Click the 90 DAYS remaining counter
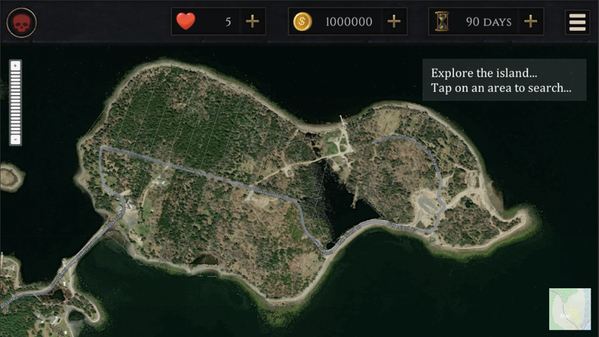This screenshot has height=337, width=599. [489, 22]
